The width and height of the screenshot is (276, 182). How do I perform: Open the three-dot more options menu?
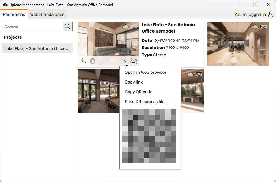(124, 61)
